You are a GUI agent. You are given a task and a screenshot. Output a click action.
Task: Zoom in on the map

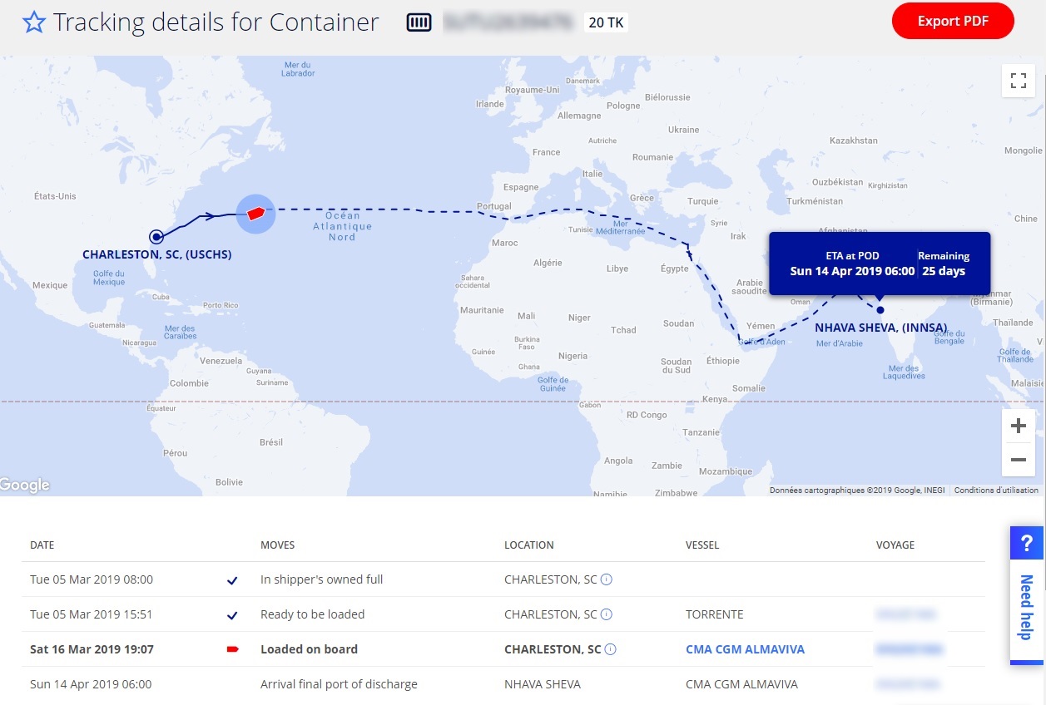(1018, 426)
